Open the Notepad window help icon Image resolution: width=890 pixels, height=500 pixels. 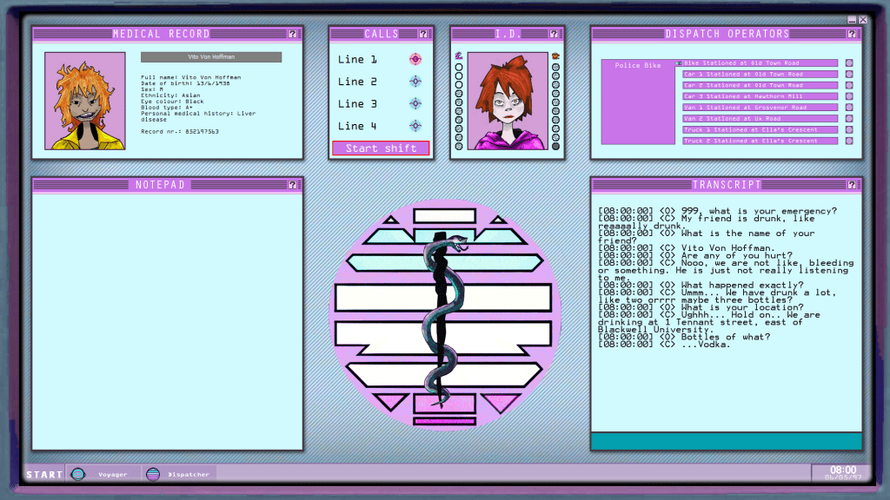click(x=293, y=185)
